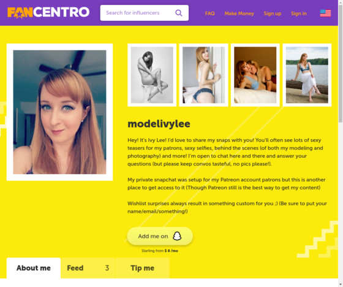Click the FanCentro logo
343x287 pixels.
click(48, 12)
